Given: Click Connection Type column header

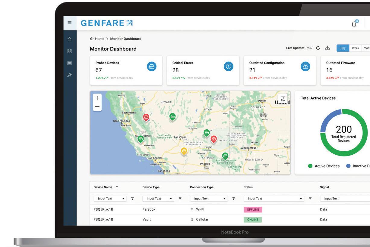Looking at the screenshot, I should tap(202, 187).
